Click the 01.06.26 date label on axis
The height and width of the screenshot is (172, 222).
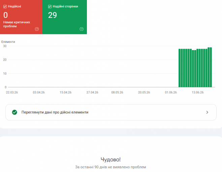pos(171,92)
